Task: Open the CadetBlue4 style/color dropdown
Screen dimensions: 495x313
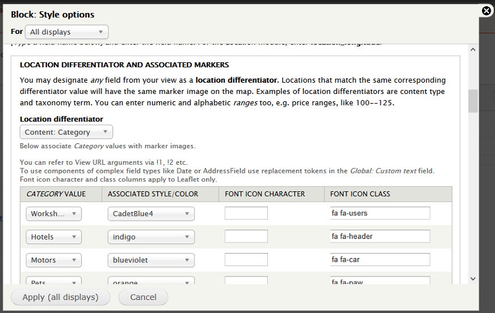Action: 151,214
